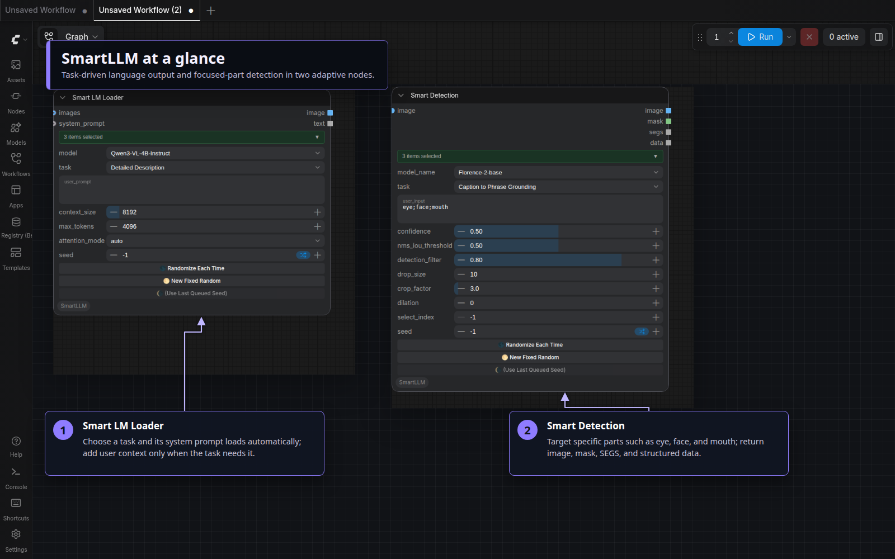Open the Apps sidebar panel
Screen dimensions: 895x559
[16, 197]
